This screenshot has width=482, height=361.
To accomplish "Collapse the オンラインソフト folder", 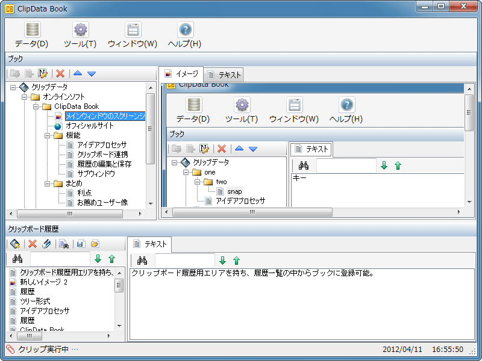I will (24, 97).
